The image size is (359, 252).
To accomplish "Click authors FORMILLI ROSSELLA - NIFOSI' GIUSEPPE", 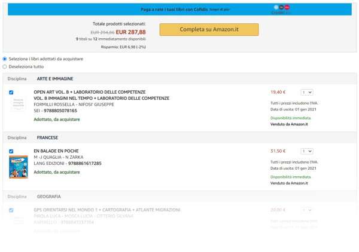I will point(74,105).
